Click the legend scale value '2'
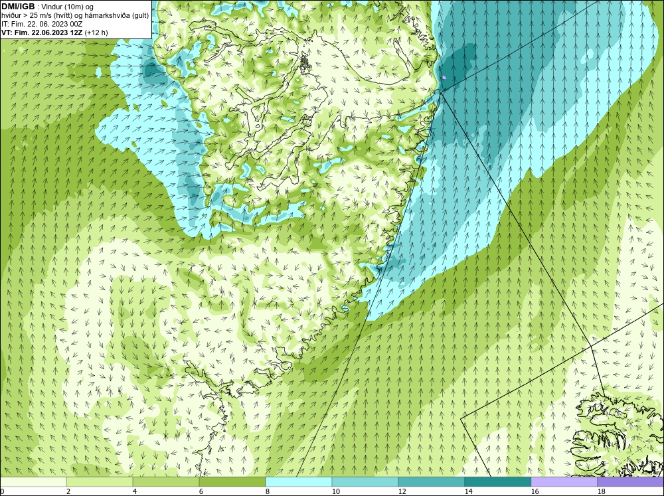This screenshot has height=496, width=664. (68, 491)
